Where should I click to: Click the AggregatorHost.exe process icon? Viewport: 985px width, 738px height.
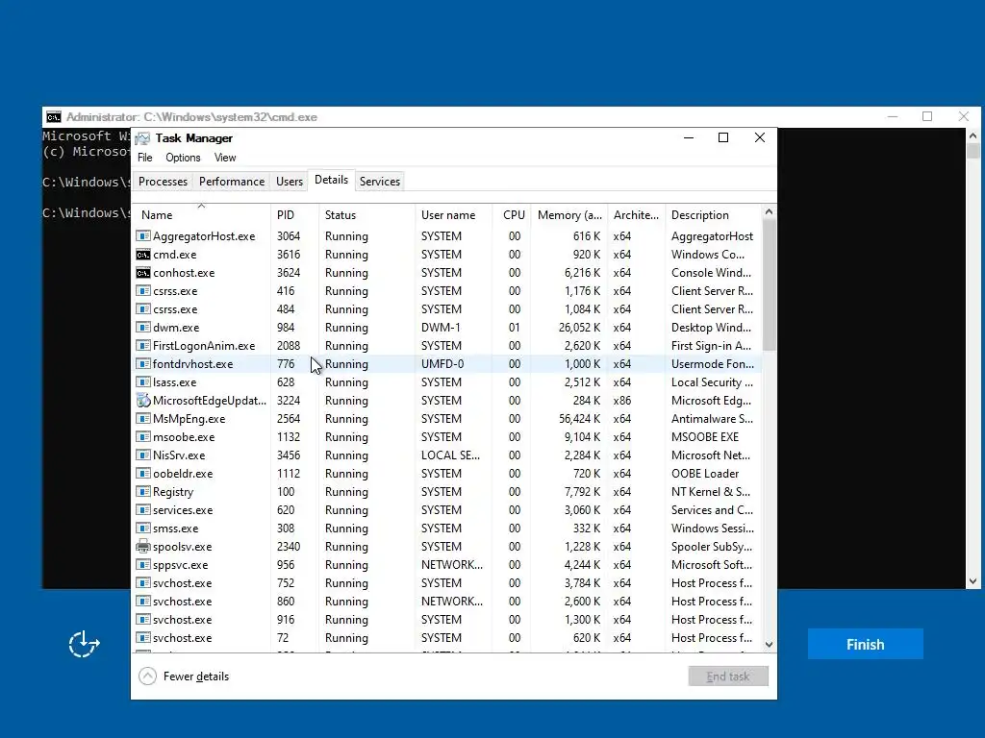point(143,236)
